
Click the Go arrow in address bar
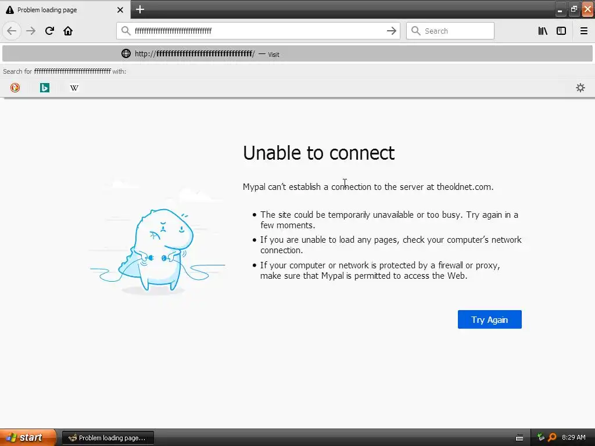[391, 31]
